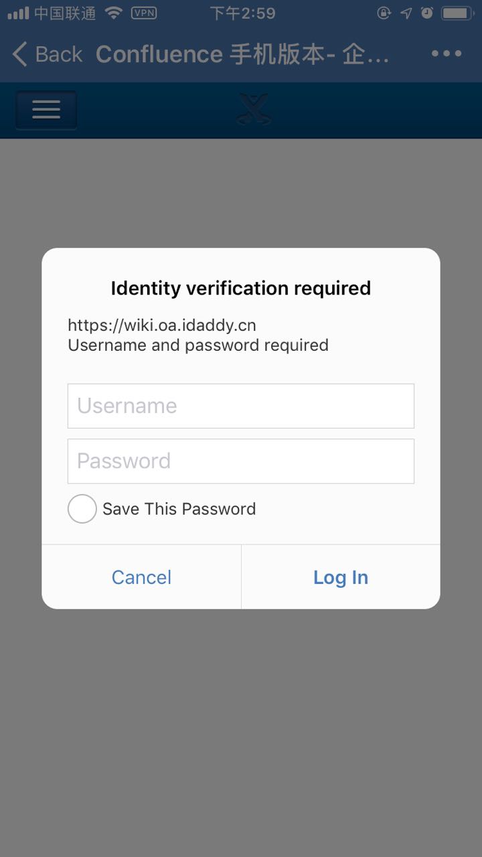This screenshot has width=482, height=857.
Task: Tap the wiki.oa.idaddy.cn URL text
Action: click(162, 325)
